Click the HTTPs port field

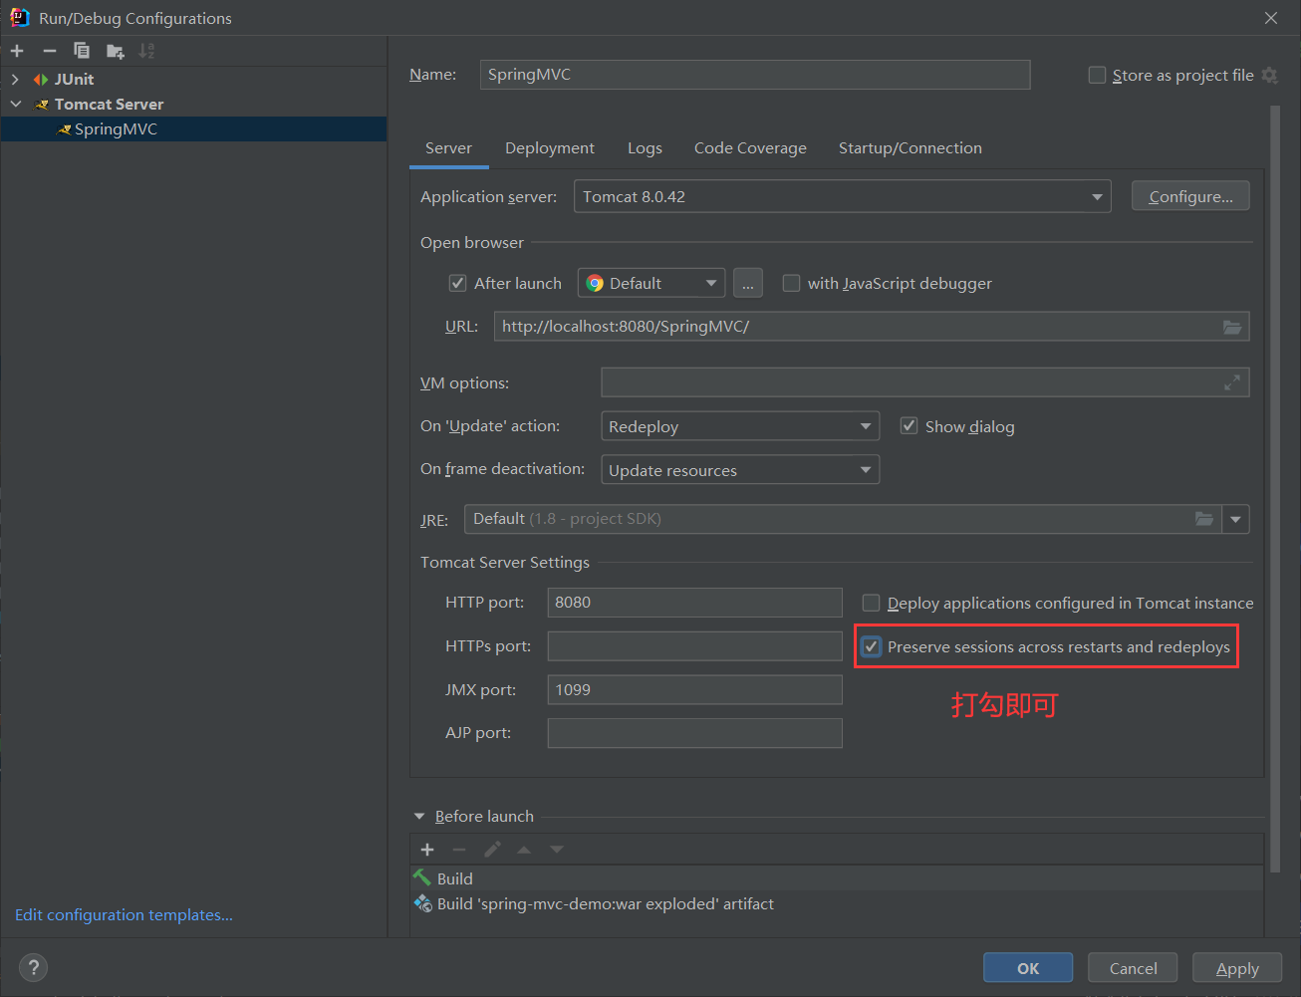click(694, 645)
